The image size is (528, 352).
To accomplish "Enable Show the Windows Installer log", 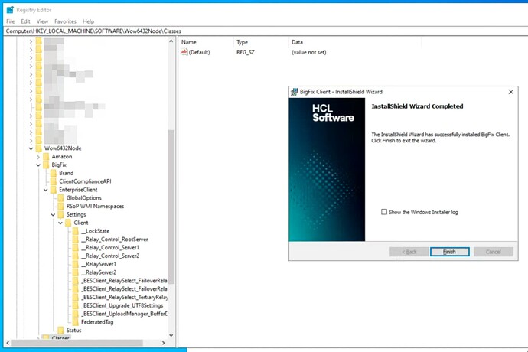I will pos(384,212).
